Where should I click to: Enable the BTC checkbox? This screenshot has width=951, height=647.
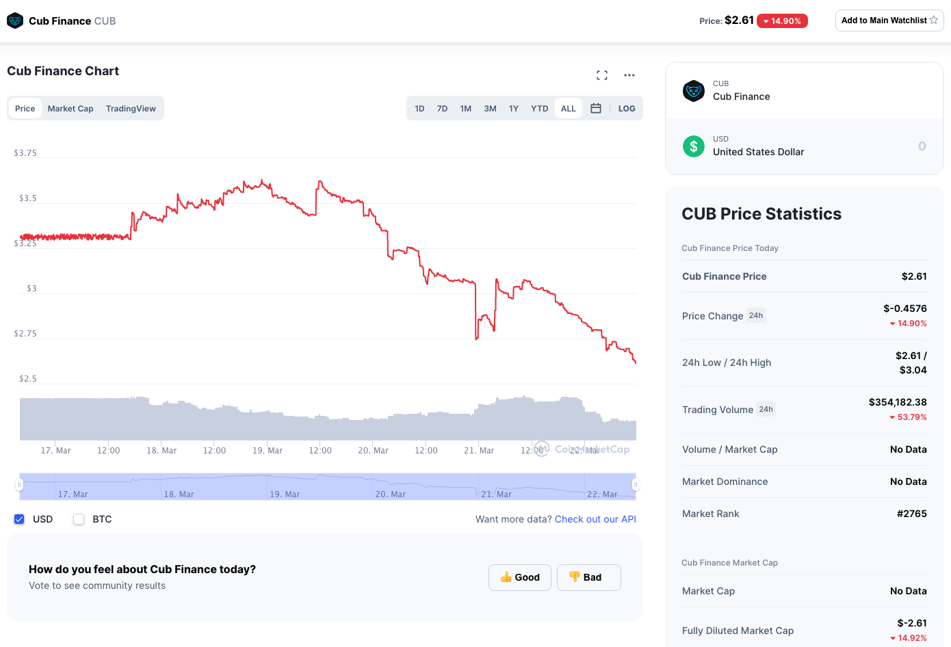tap(79, 519)
